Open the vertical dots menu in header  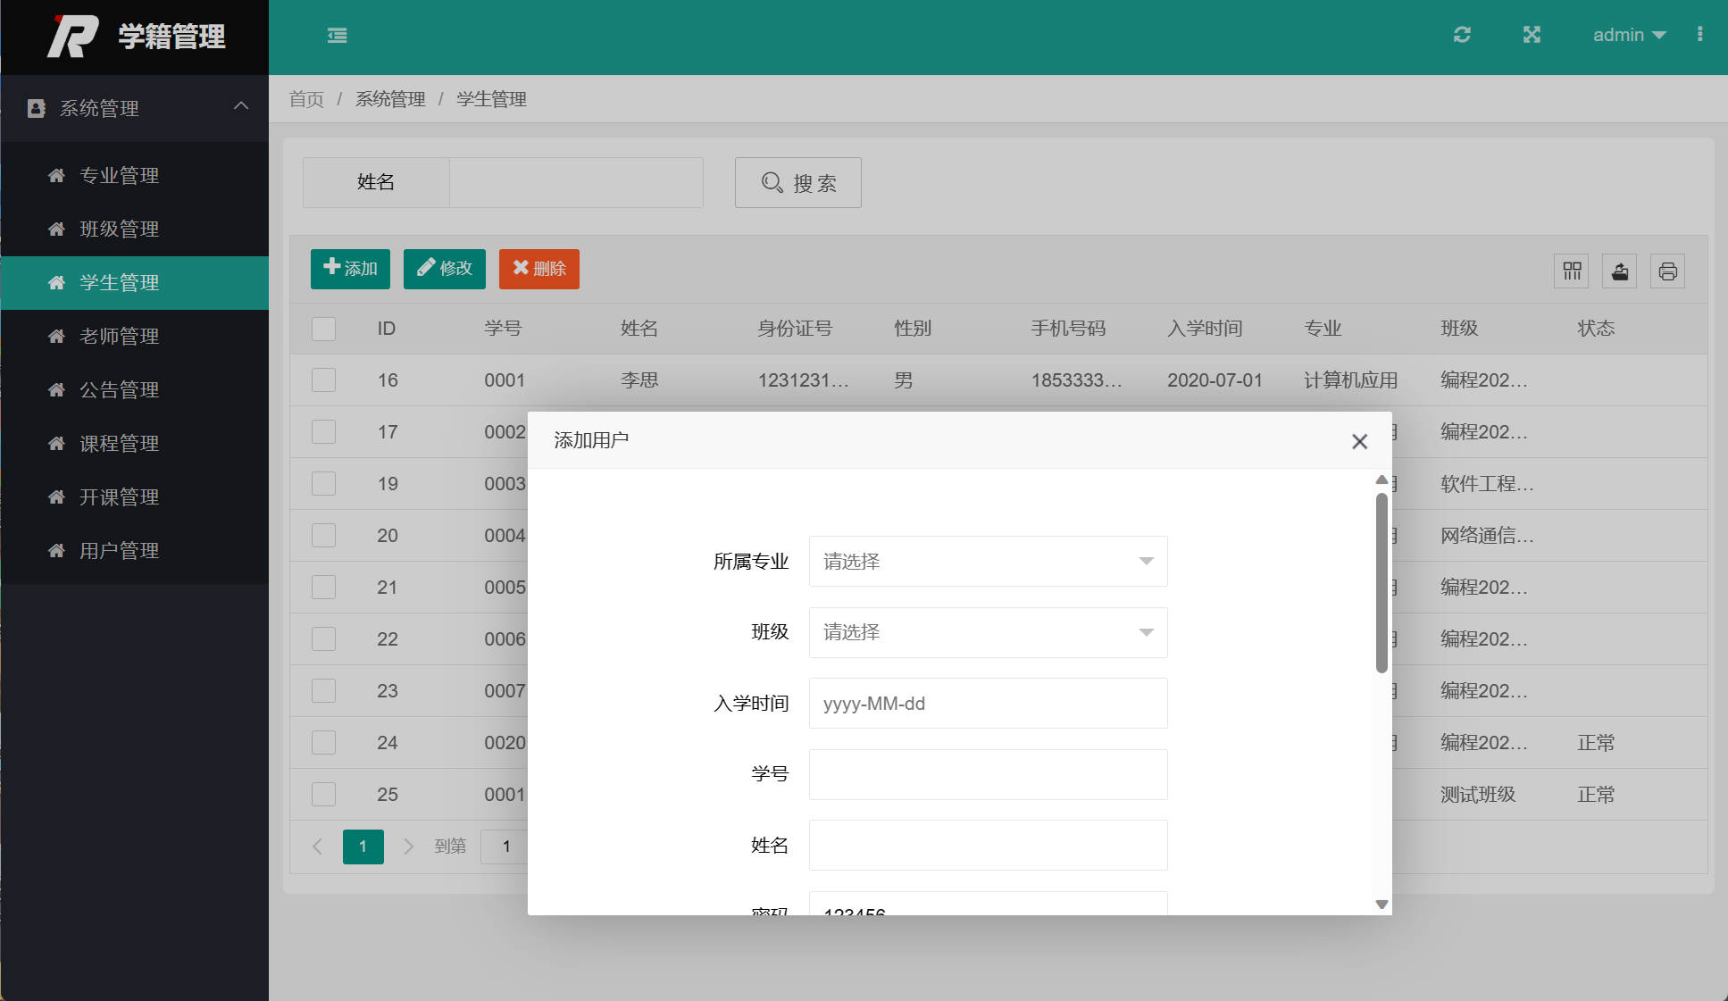pyautogui.click(x=1700, y=35)
